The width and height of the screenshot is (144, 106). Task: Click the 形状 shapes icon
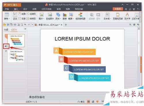click(58, 15)
